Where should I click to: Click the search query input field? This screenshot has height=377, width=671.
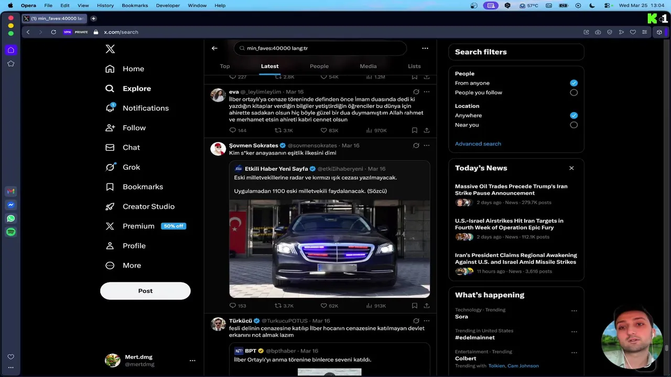pos(320,48)
